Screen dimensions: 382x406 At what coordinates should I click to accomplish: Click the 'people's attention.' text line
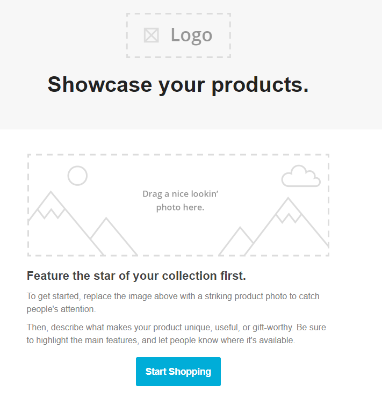[x=61, y=309]
